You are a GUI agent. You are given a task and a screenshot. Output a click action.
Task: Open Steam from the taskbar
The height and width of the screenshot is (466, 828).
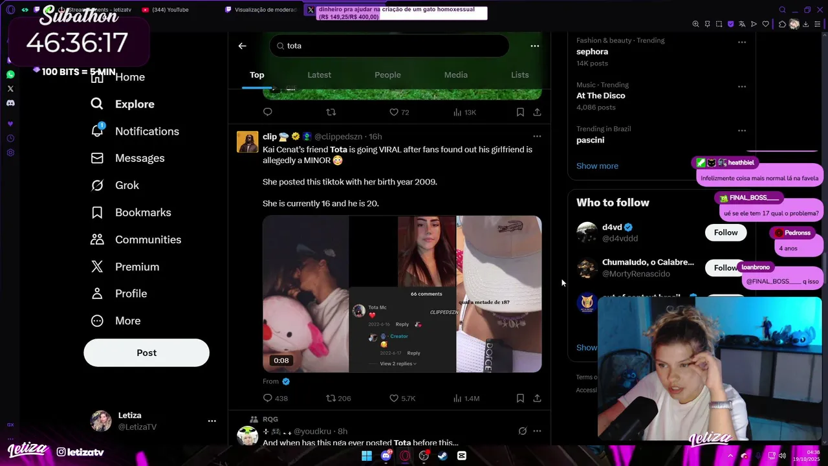tap(442, 456)
